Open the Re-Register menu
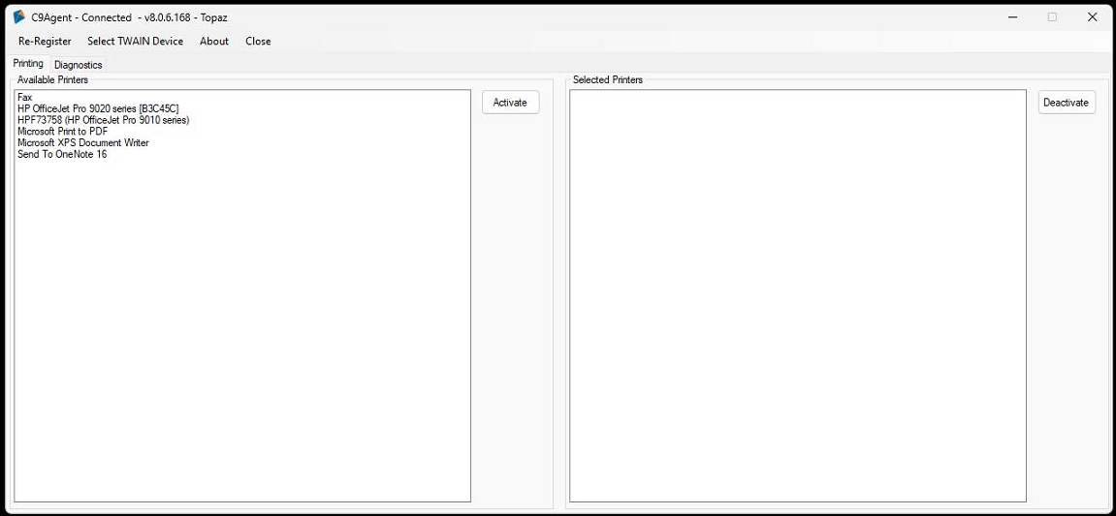The width and height of the screenshot is (1116, 516). tap(45, 42)
